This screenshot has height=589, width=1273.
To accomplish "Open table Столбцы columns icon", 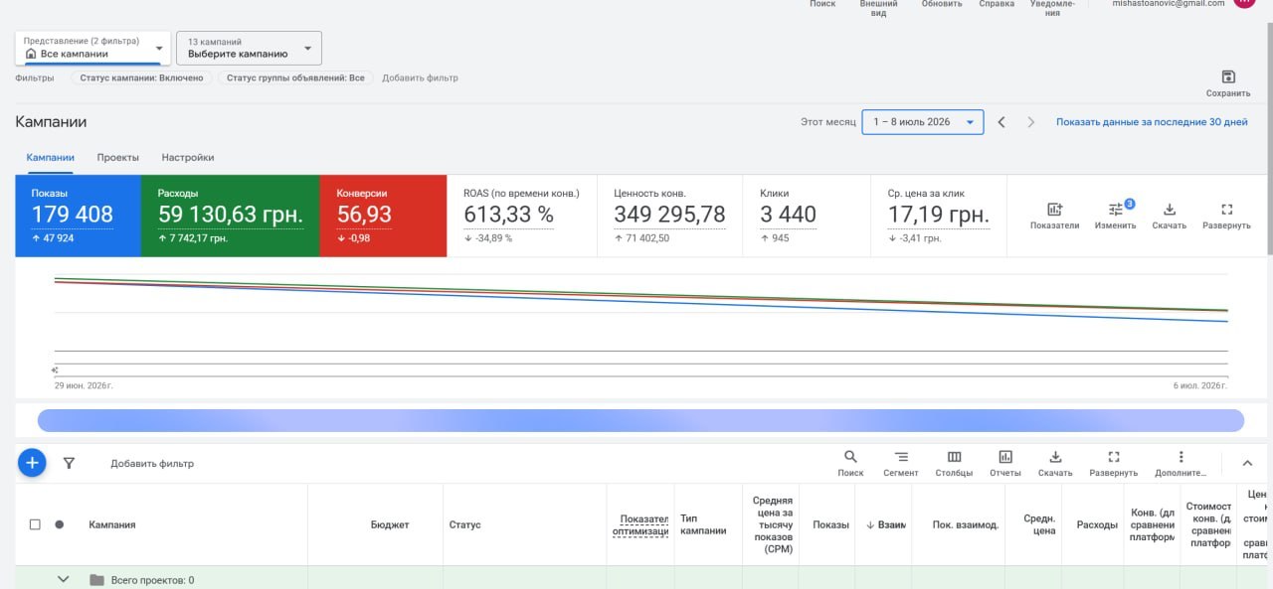I will (x=954, y=457).
